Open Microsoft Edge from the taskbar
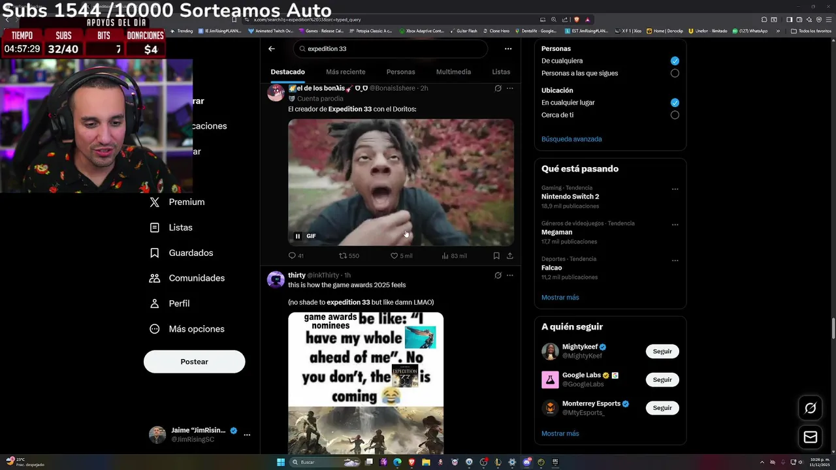Screen dimensions: 836x470 click(397, 462)
